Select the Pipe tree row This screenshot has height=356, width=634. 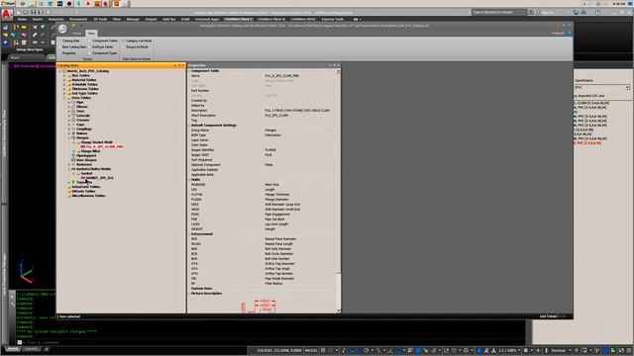tap(79, 102)
